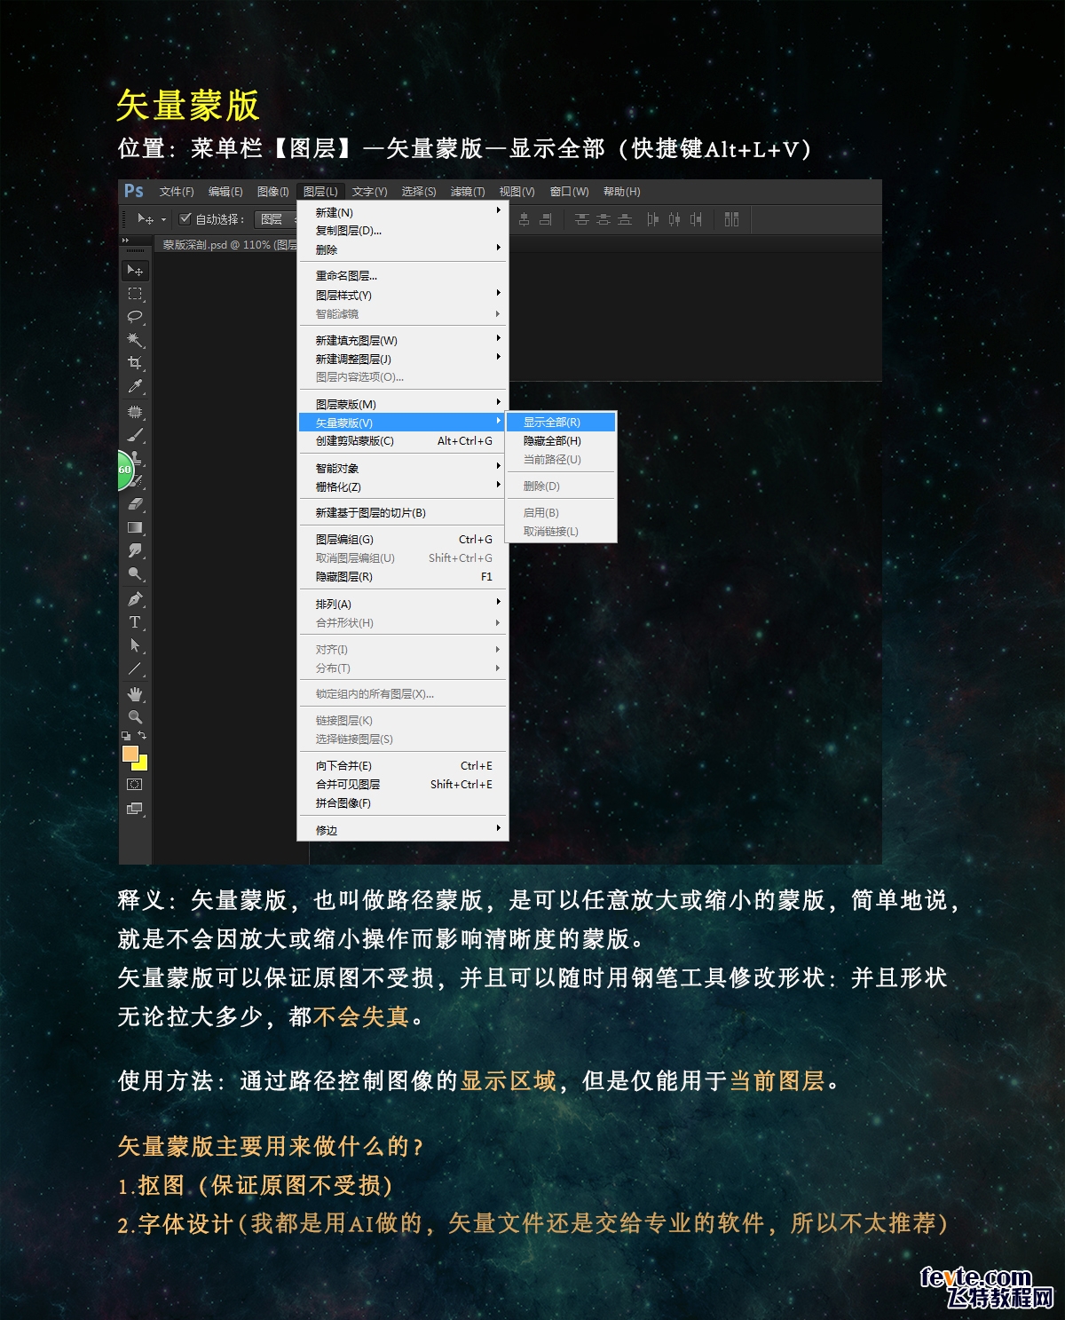Select the Eyedropper tool
Screen dimensions: 1065x1320
click(135, 386)
